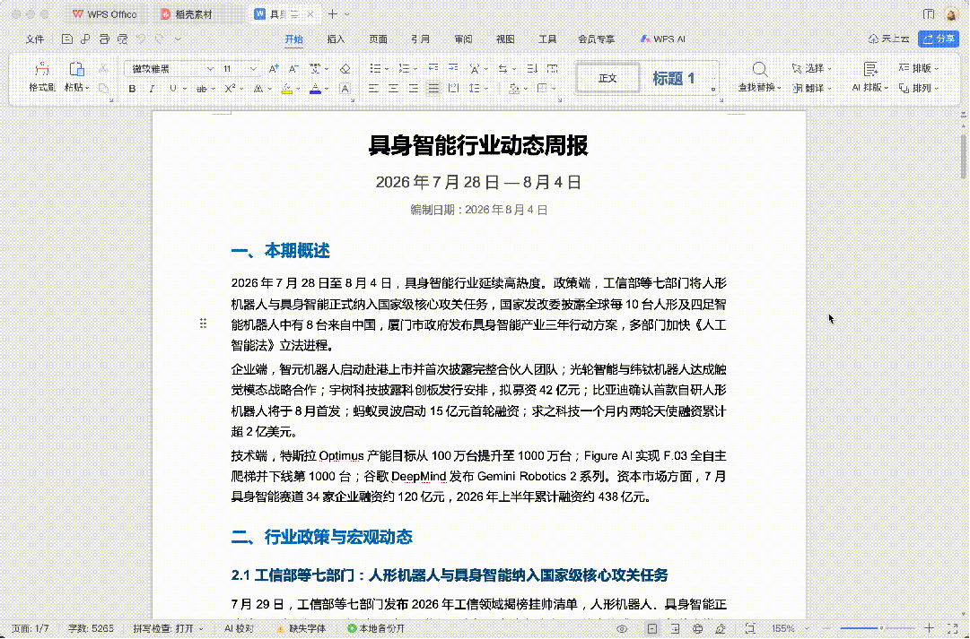
Task: Click the new tab plus button
Action: point(333,14)
